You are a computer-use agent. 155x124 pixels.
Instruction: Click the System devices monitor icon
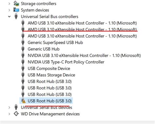[16, 10]
